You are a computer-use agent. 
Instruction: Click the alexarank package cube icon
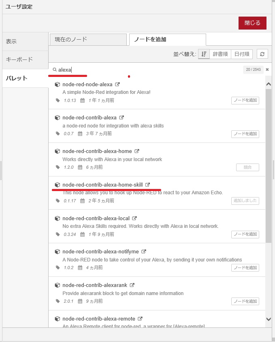pos(57,285)
